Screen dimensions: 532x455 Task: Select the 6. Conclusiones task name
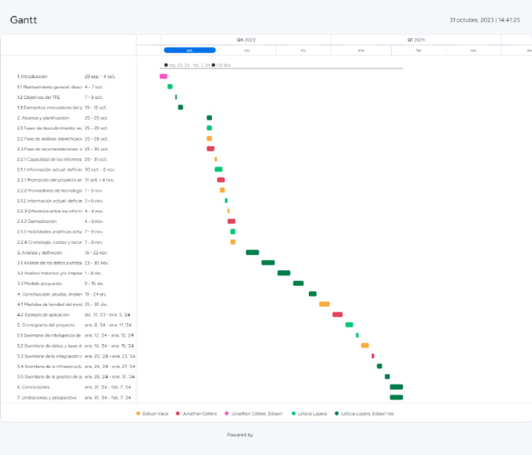[33, 387]
